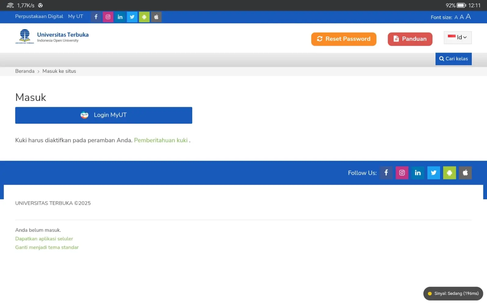Click Twitter icon beside Follow Us
The width and height of the screenshot is (487, 304).
pyautogui.click(x=434, y=173)
